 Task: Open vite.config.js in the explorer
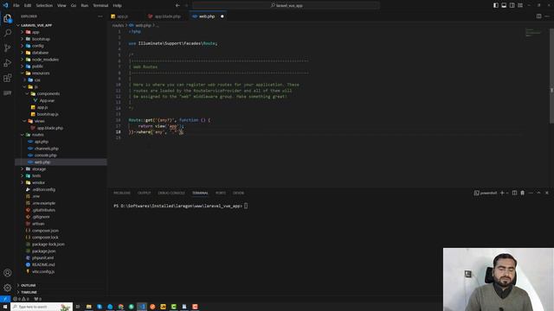point(43,271)
